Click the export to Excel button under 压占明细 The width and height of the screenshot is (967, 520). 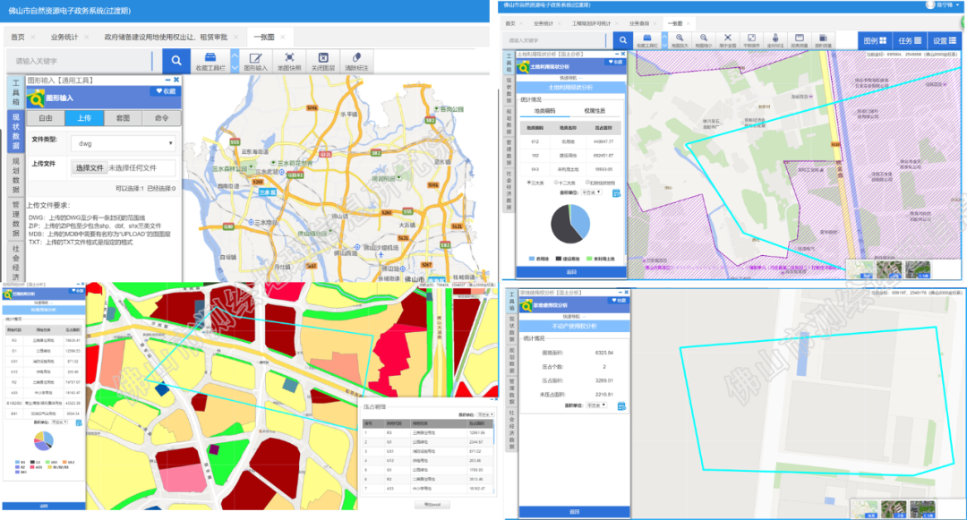[432, 505]
